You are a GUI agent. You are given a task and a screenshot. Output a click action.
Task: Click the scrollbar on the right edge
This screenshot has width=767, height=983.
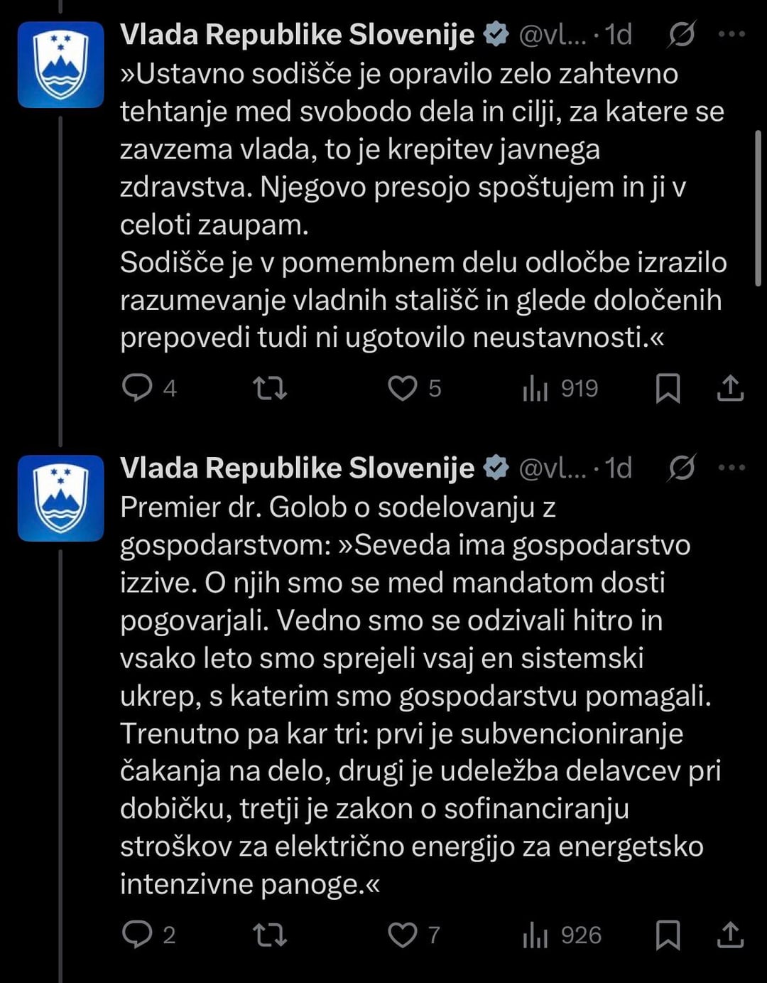(x=758, y=206)
